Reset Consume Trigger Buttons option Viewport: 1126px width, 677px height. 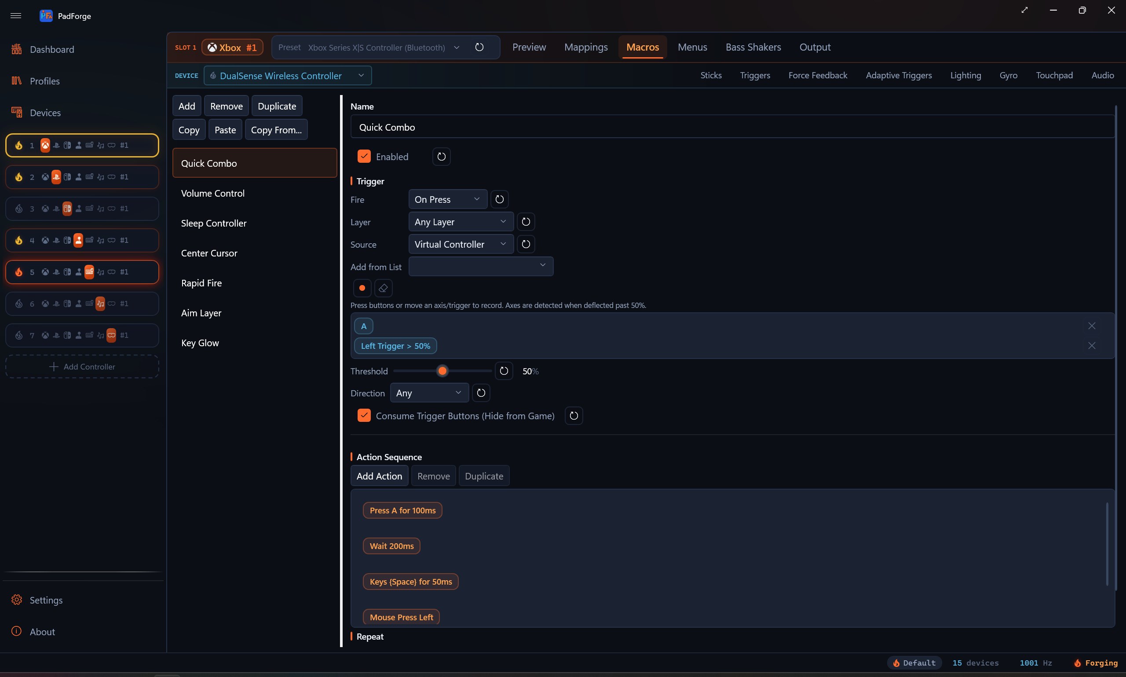coord(574,416)
